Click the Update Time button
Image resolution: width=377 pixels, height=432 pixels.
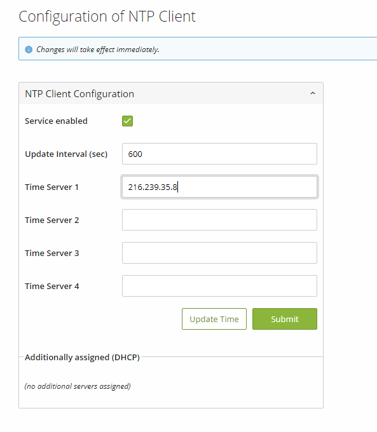click(214, 319)
